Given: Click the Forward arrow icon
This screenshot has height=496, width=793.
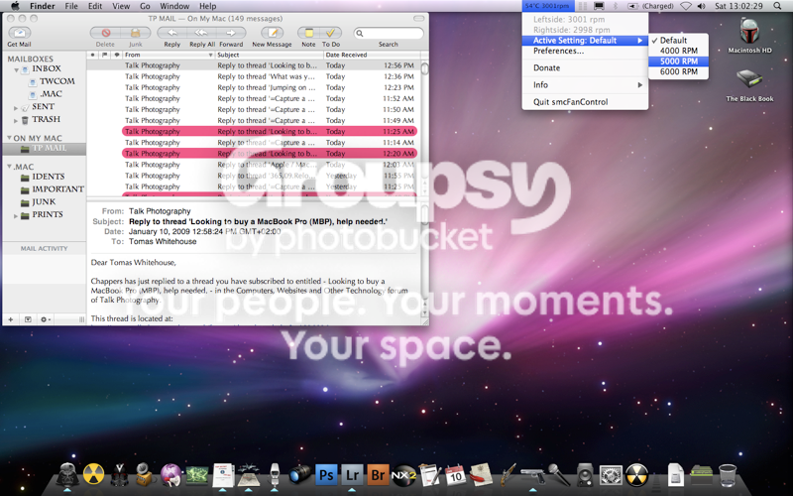Looking at the screenshot, I should (x=231, y=33).
